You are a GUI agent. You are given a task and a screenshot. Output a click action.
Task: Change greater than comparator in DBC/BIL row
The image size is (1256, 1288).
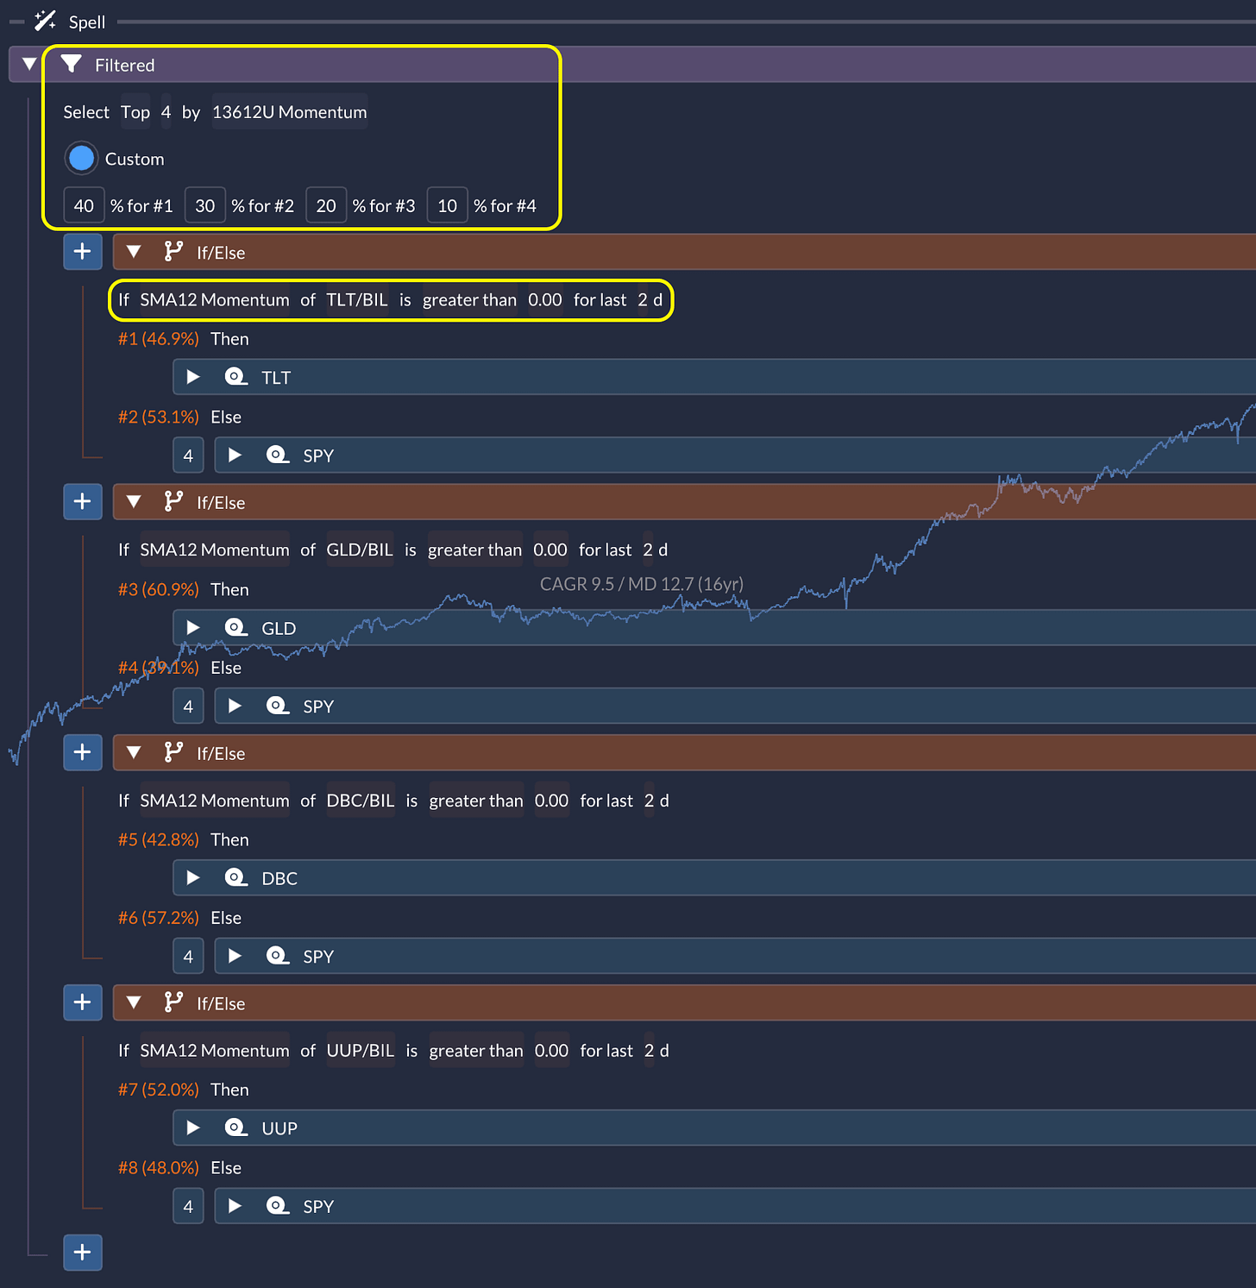click(476, 801)
